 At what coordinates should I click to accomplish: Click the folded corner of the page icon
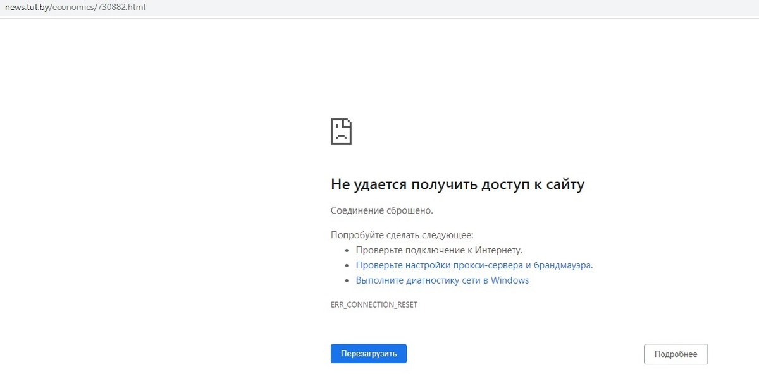tap(347, 122)
